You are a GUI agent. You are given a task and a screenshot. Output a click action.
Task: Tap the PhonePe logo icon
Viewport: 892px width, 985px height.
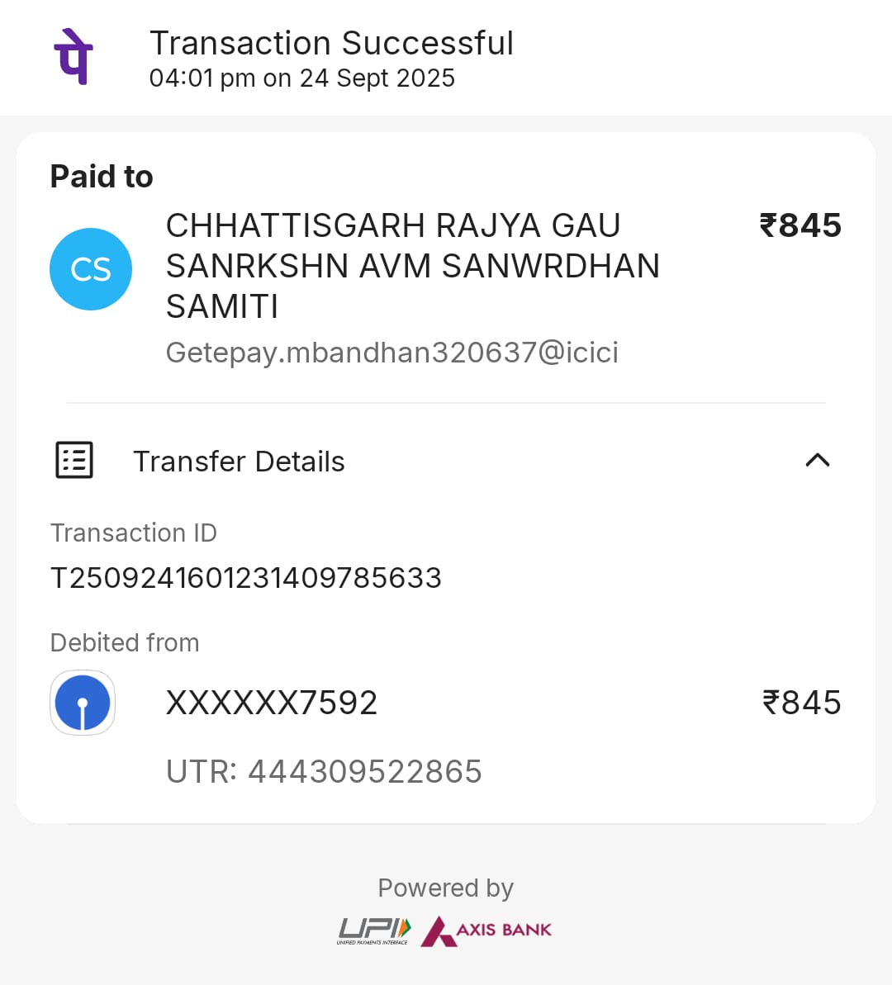[x=74, y=57]
